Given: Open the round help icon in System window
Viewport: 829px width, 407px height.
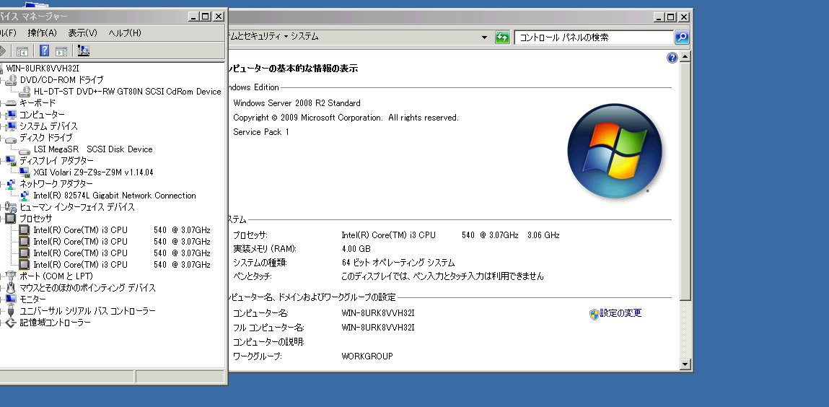Looking at the screenshot, I should click(672, 58).
